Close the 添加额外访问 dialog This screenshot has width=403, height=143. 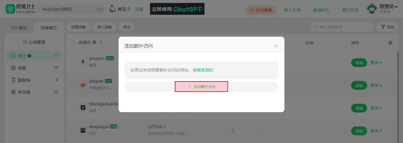pos(276,46)
